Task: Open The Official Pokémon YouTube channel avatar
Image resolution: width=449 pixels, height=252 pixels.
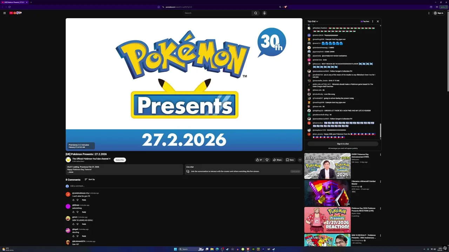Action: pyautogui.click(x=68, y=160)
